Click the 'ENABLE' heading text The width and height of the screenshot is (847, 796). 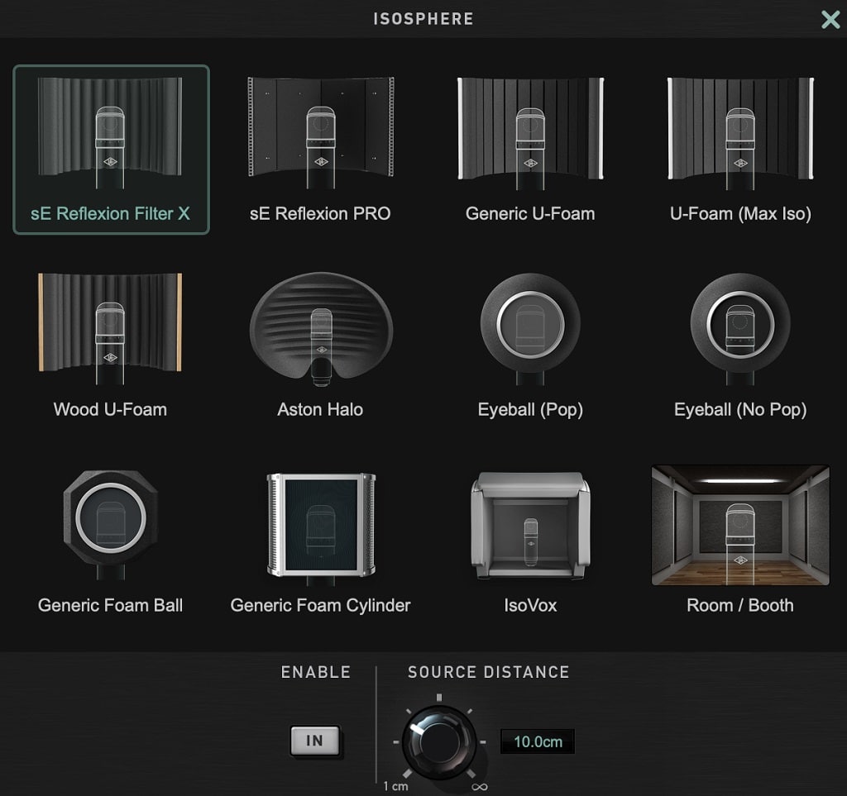316,672
